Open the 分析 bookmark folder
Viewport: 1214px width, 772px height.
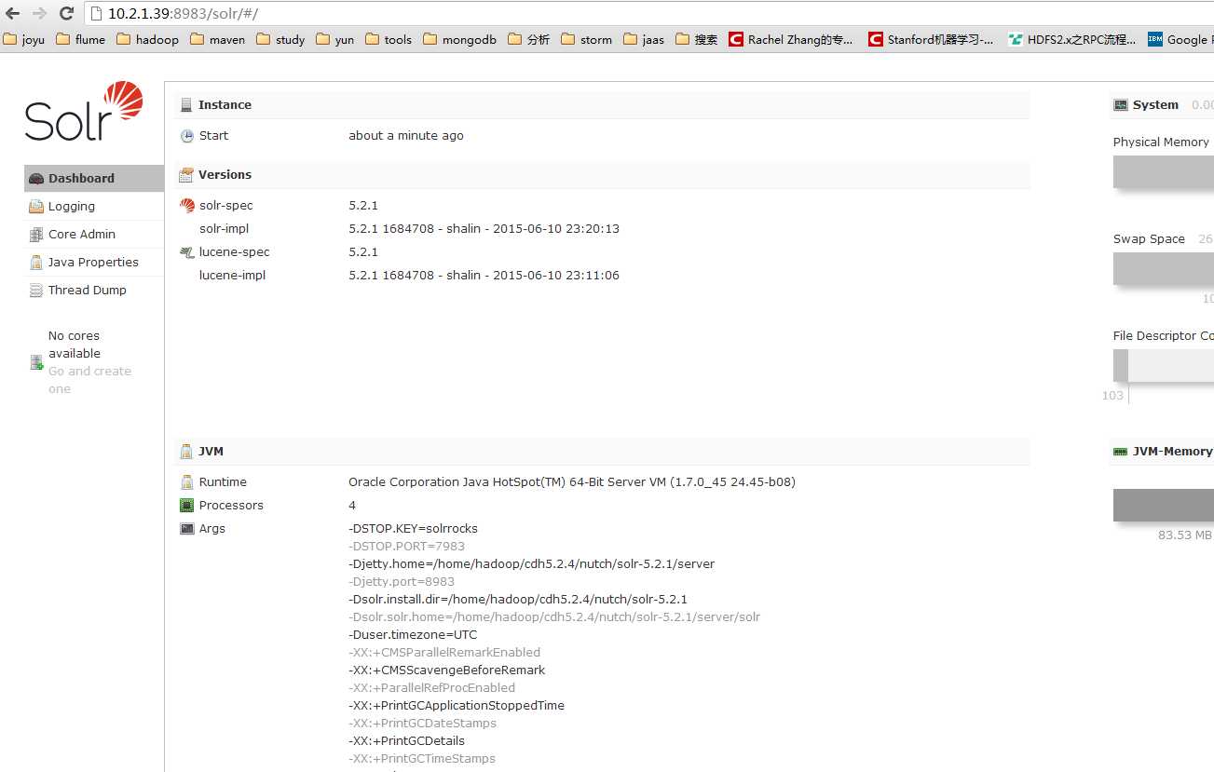point(529,39)
